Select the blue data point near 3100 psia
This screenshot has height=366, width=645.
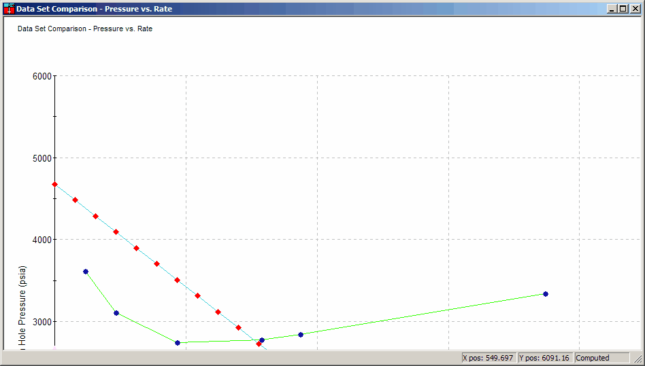coord(116,313)
